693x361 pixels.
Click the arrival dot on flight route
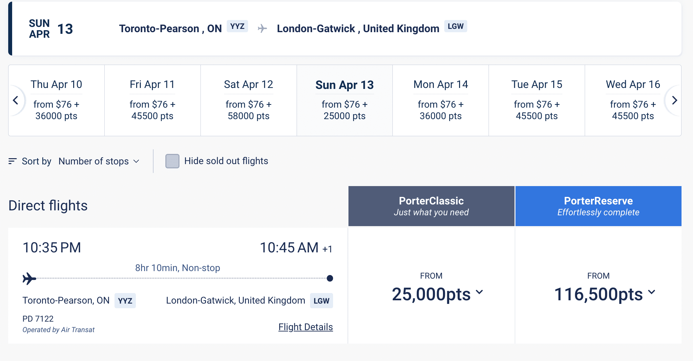(x=330, y=279)
